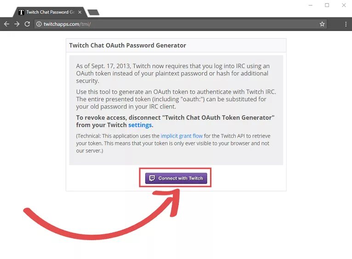This screenshot has width=352, height=259.
Task: Close the browser window
Action: click(344, 5)
